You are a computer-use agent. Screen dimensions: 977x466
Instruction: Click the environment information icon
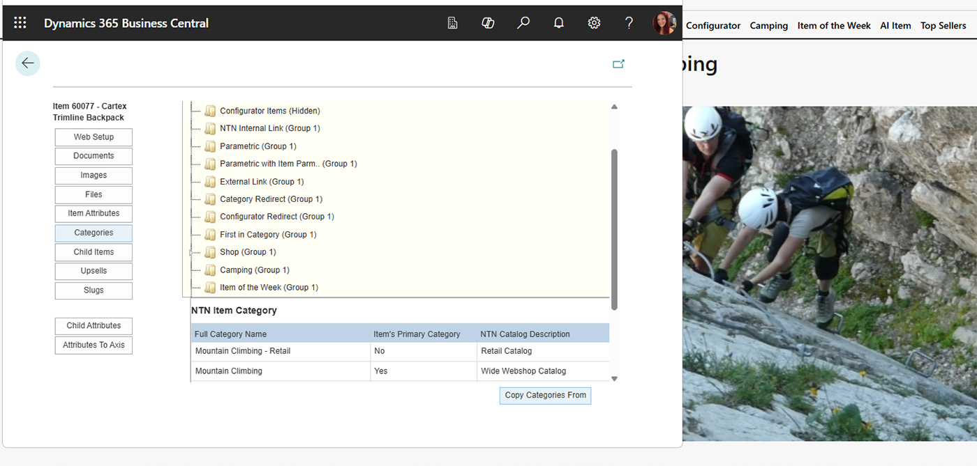click(452, 23)
